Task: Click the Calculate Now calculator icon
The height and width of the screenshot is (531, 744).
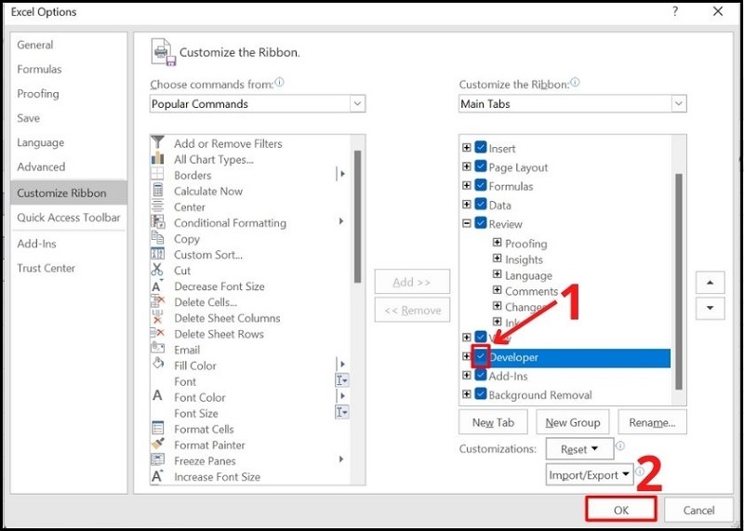Action: click(x=157, y=191)
